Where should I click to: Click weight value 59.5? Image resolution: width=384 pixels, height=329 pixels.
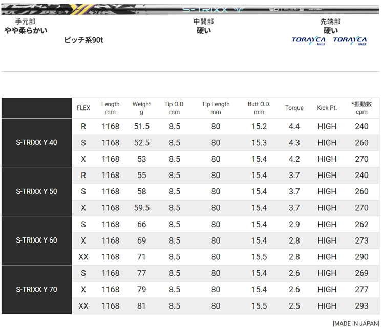(x=141, y=208)
